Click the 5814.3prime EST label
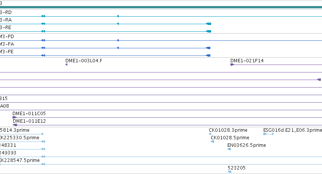The width and height of the screenshot is (322, 174). click(x=15, y=130)
